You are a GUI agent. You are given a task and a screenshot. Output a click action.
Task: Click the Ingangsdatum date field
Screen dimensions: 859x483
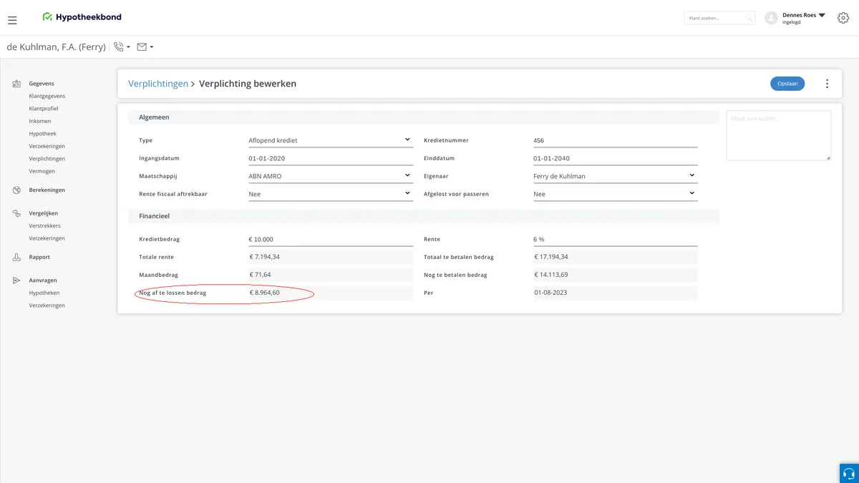329,158
